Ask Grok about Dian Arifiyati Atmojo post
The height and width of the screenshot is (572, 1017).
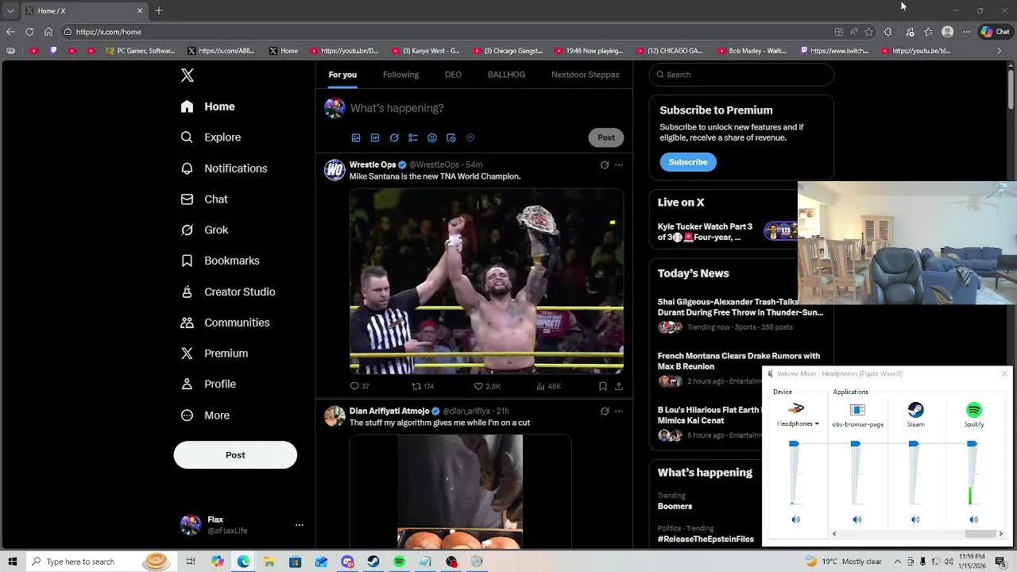point(605,411)
